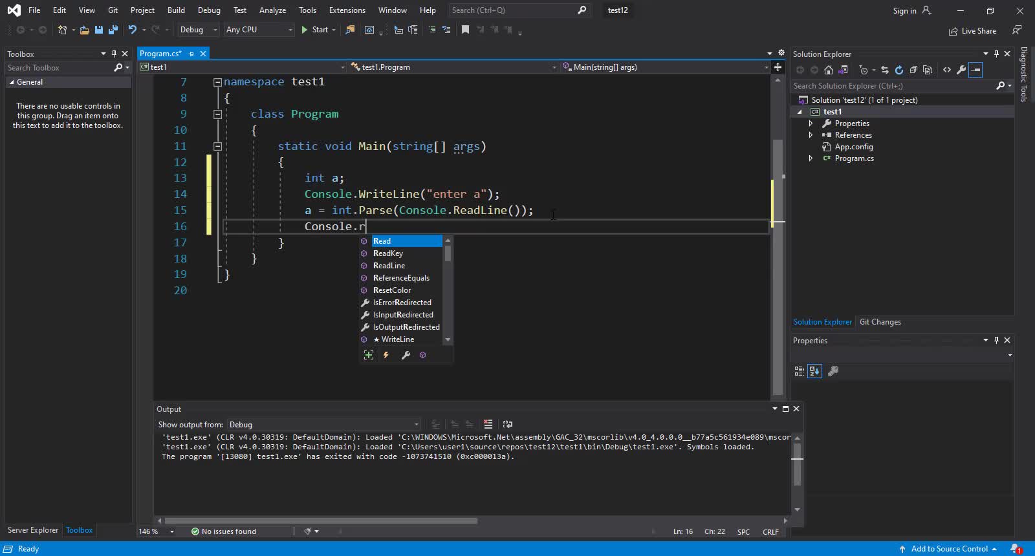Screen dimensions: 1035x556
Task: Click Solution Explorer home icon
Action: (828, 70)
